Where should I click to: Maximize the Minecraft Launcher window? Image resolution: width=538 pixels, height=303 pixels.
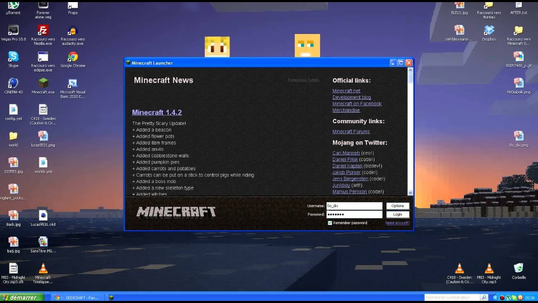click(x=401, y=63)
